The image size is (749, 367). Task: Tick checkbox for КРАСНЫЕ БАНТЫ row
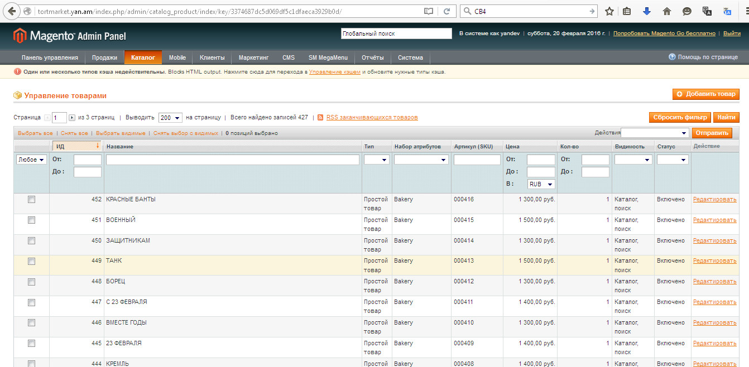click(x=31, y=199)
